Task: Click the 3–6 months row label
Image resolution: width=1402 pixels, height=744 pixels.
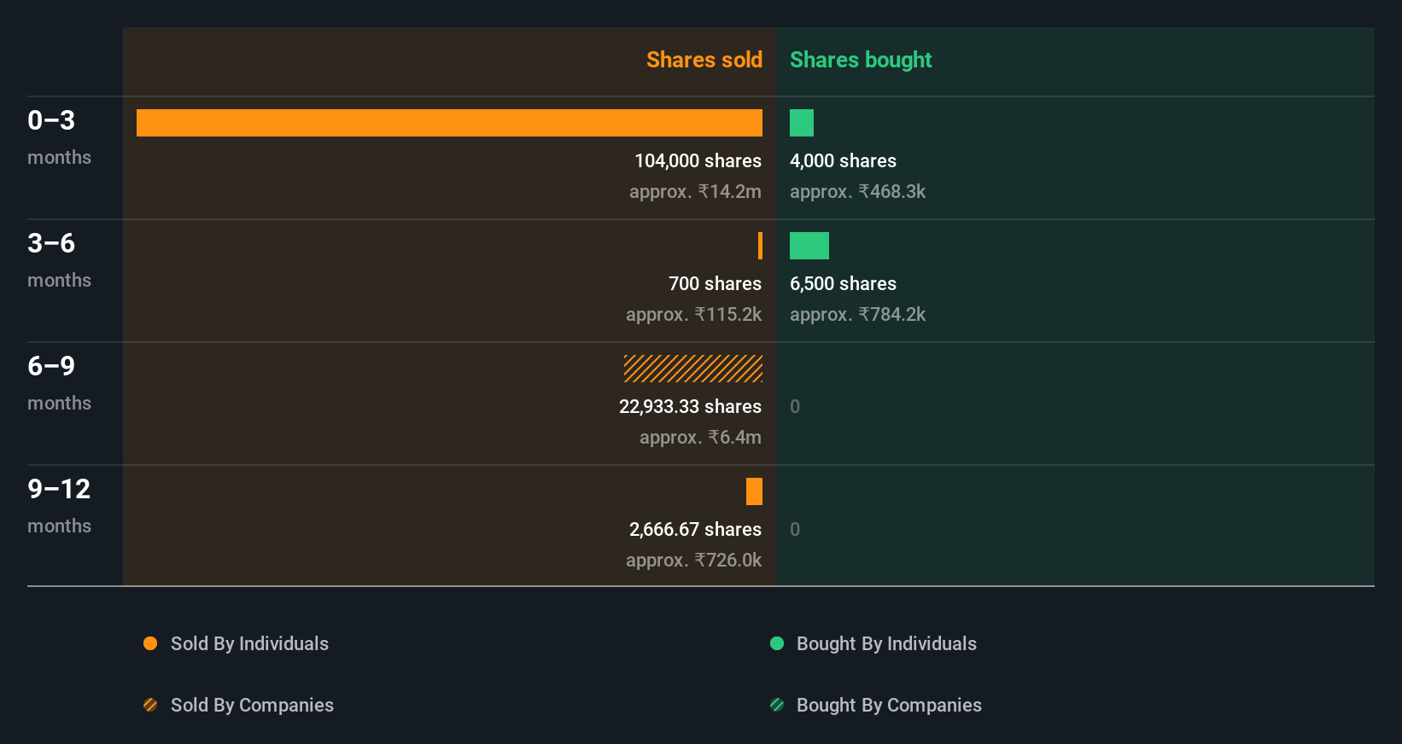Action: 59,260
